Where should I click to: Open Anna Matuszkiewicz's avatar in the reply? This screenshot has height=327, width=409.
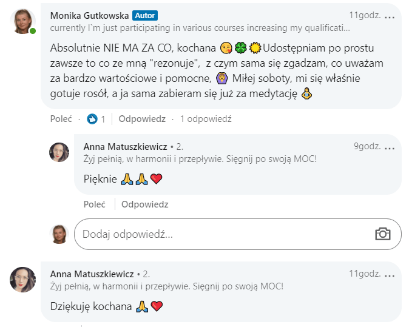click(59, 152)
